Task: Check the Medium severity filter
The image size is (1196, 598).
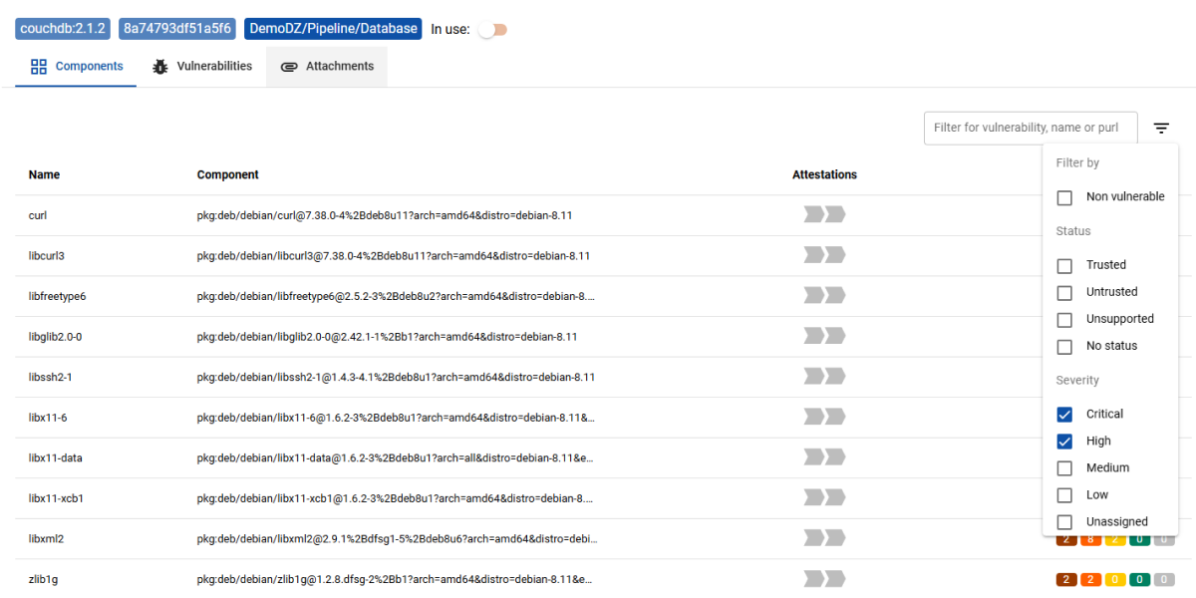Action: [x=1064, y=468]
